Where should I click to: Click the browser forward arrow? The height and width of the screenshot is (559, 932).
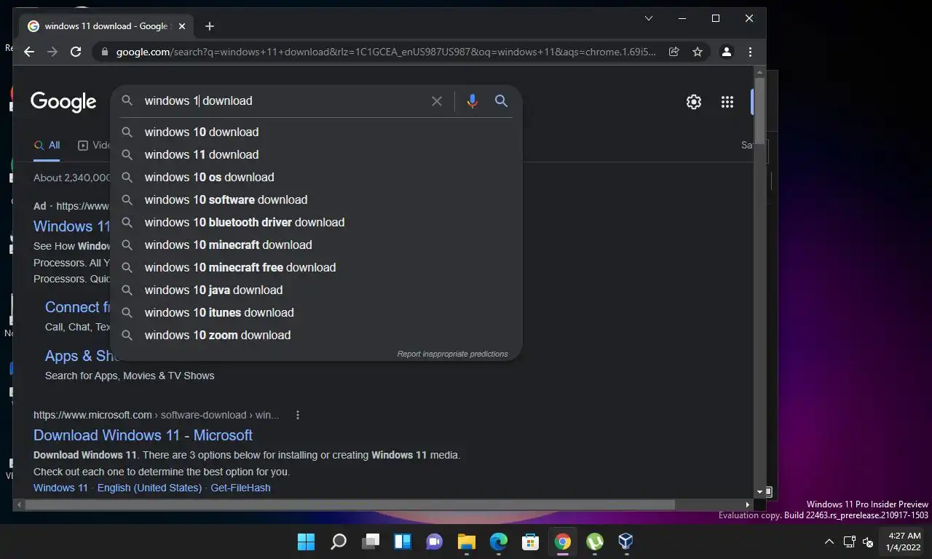[x=52, y=52]
